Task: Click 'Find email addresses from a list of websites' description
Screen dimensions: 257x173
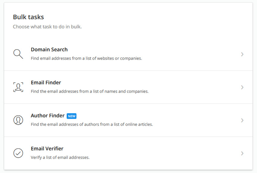Action: click(86, 58)
